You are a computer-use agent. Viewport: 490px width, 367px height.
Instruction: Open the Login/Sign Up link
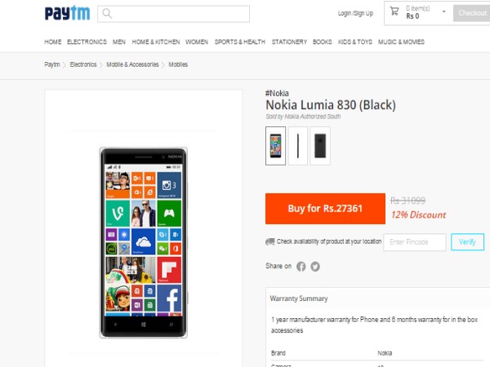pos(355,13)
